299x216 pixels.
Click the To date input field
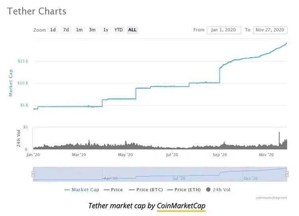271,30
